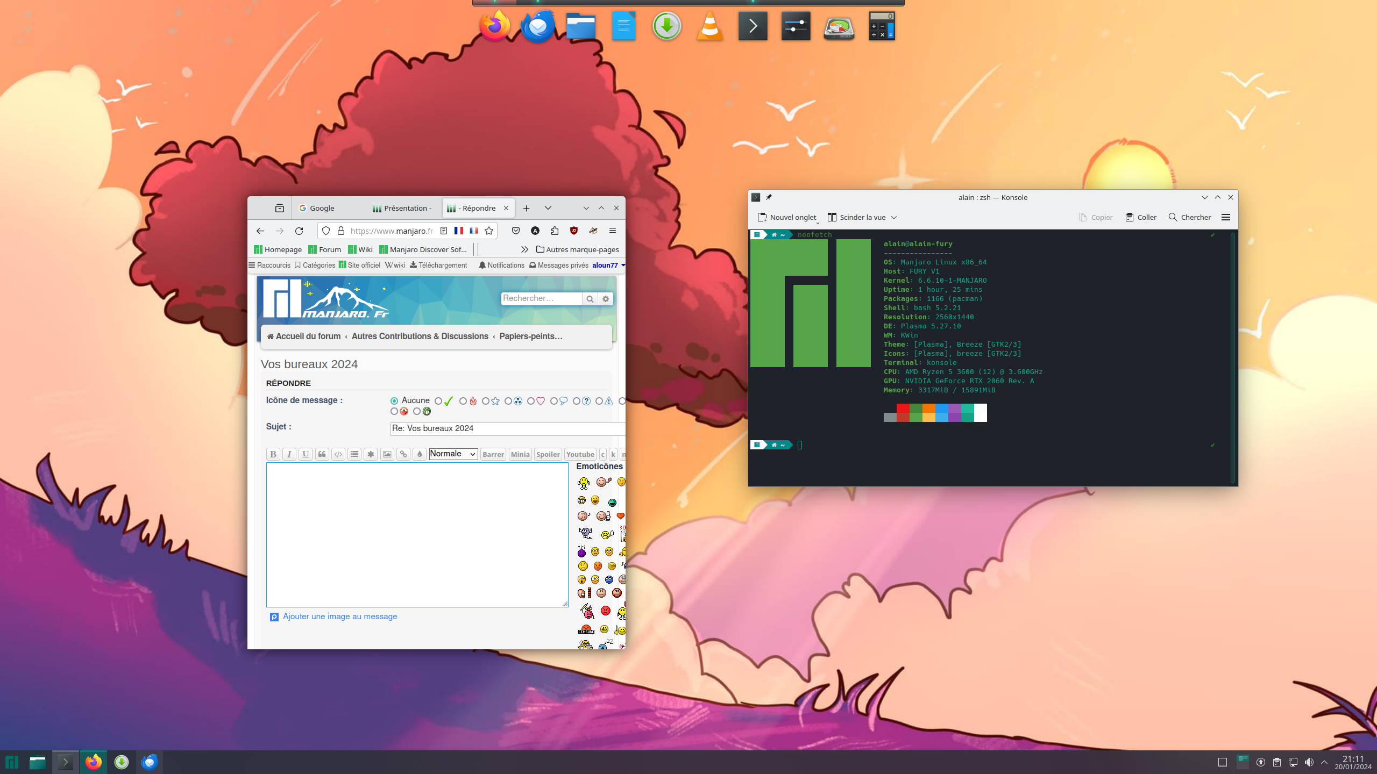Open a new Firefox tab
The height and width of the screenshot is (774, 1377).
[x=527, y=208]
